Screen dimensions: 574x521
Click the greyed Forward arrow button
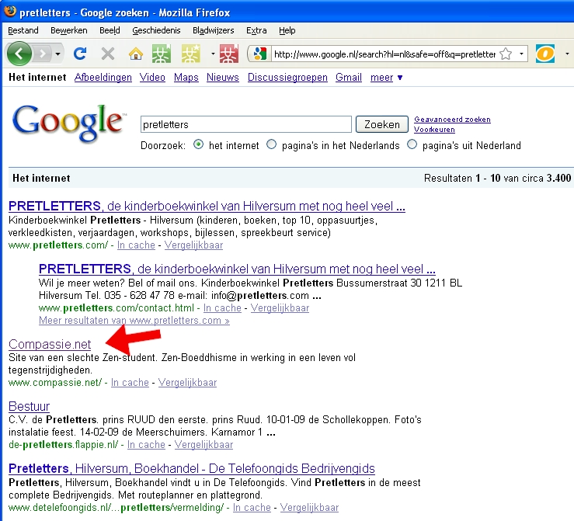click(x=43, y=54)
